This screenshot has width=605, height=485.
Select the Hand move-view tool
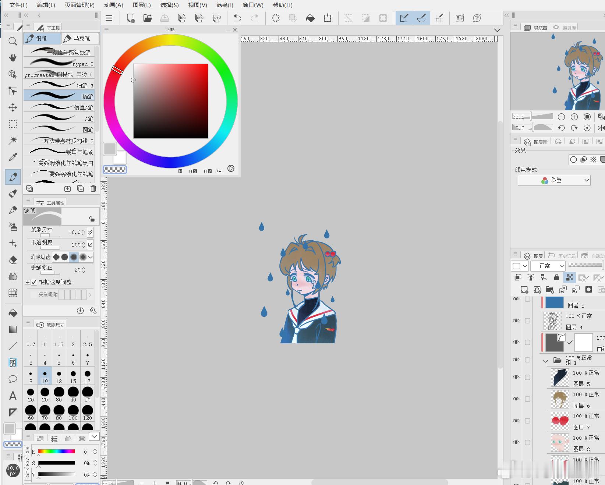pos(13,57)
